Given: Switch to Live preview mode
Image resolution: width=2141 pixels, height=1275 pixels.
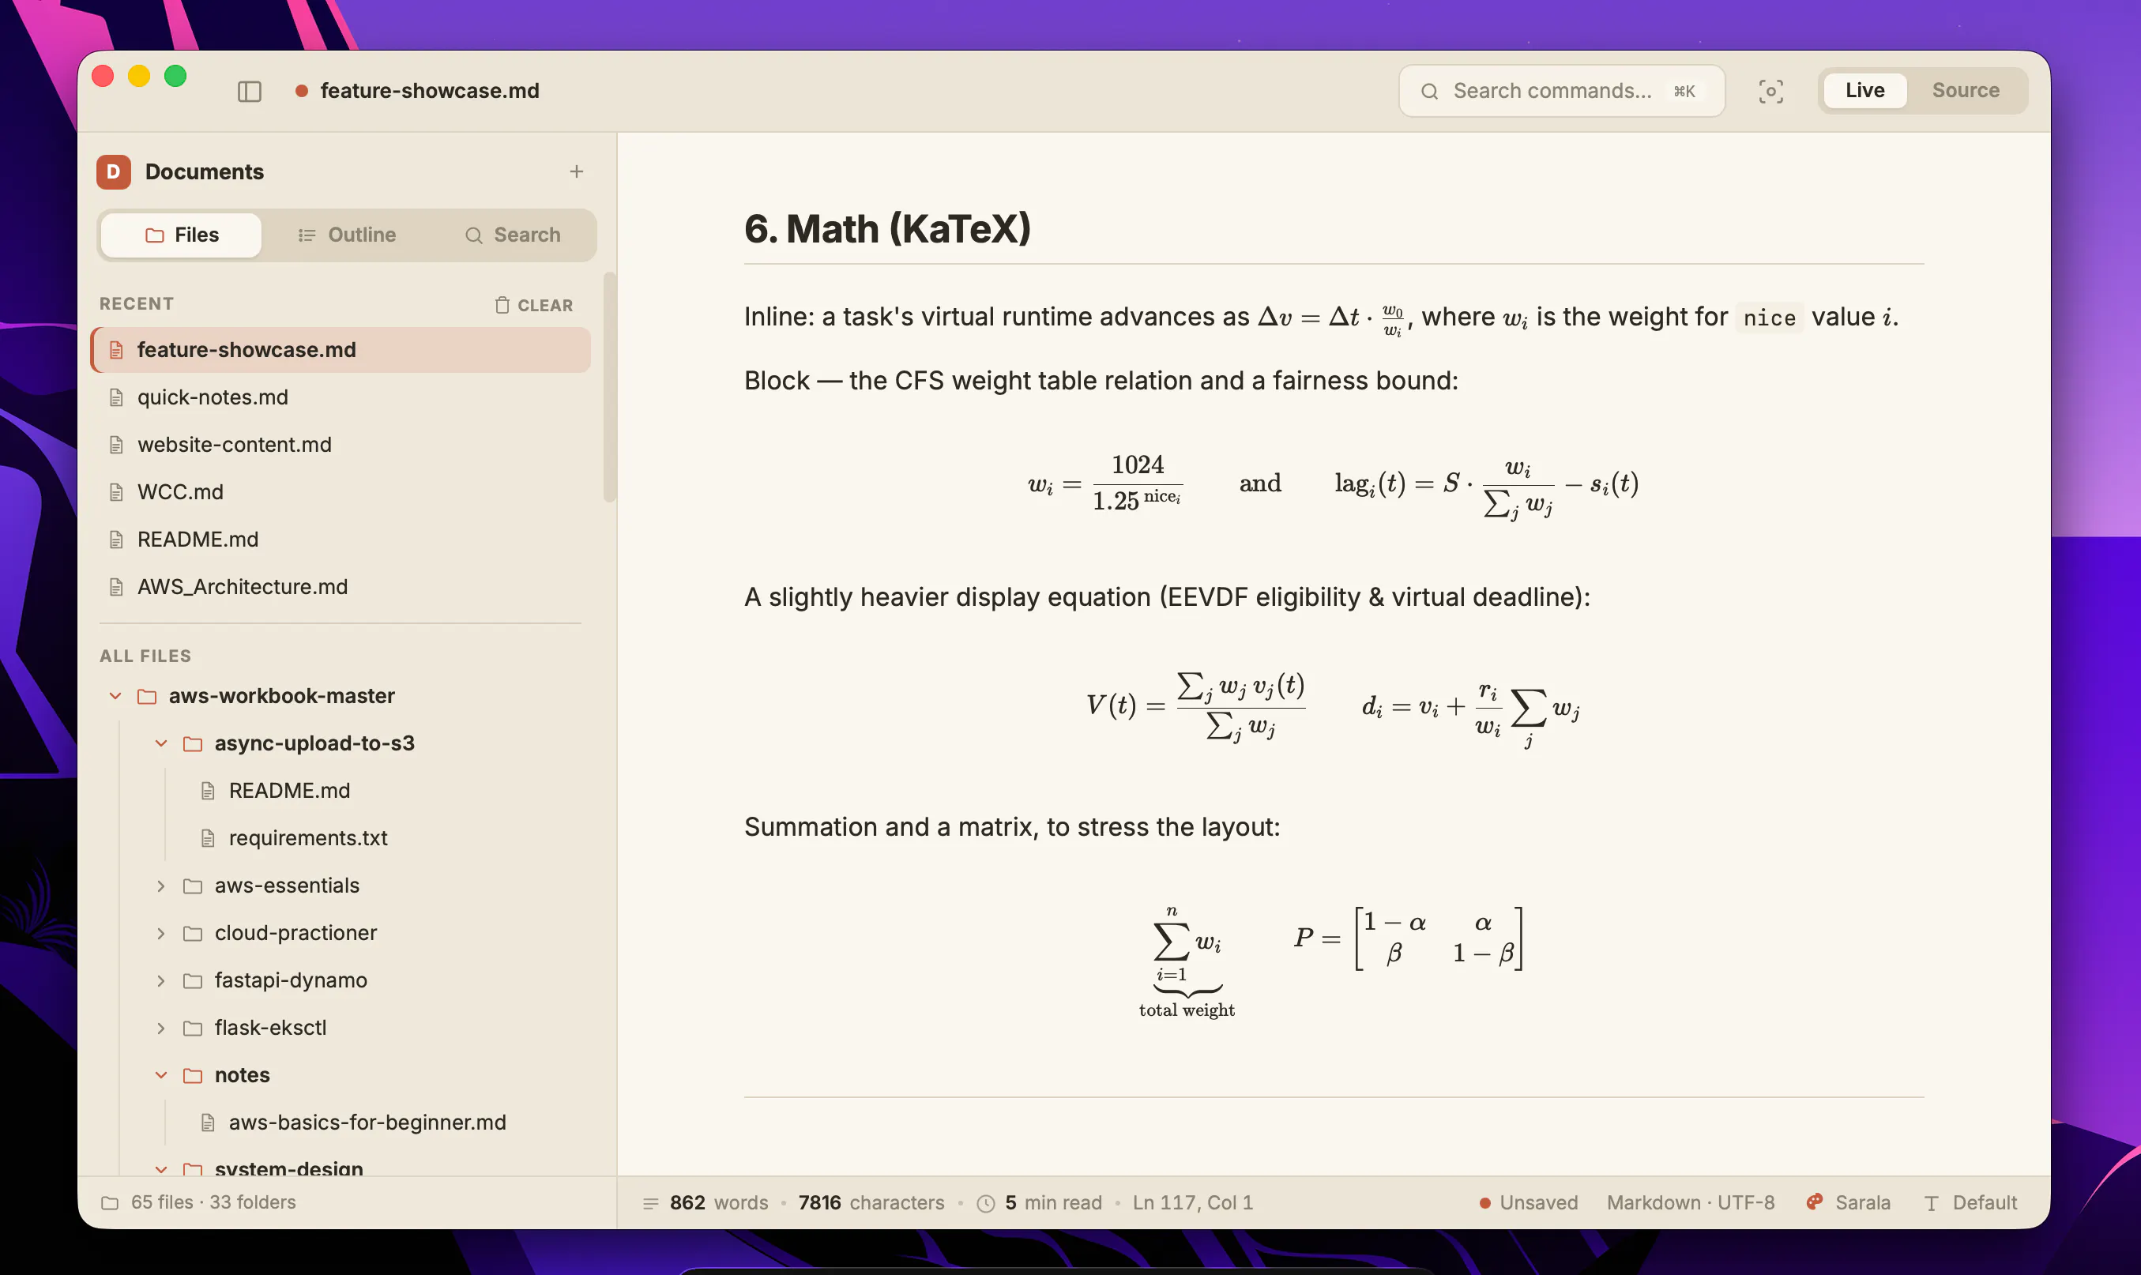Looking at the screenshot, I should pos(1864,90).
